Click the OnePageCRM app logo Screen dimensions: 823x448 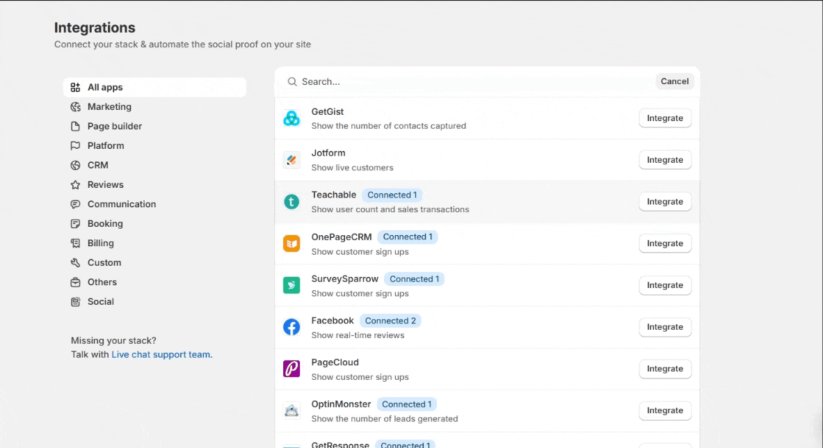click(291, 243)
